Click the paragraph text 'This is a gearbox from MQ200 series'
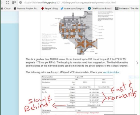Image resolution: width=140 pixels, height=115 pixels. [x=45, y=59]
